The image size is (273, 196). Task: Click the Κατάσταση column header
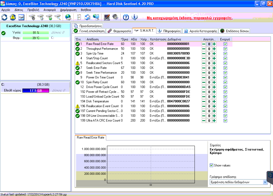click(158, 39)
